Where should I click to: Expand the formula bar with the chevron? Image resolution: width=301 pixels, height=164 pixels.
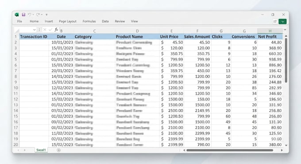285,30
